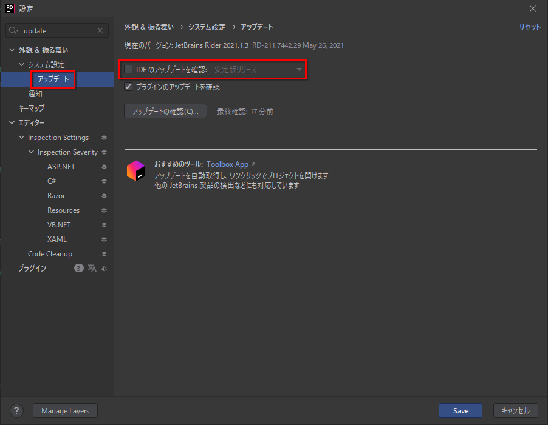Screen dimensions: 548x425
Task: Click the layer icon beside Razor
Action: coord(104,196)
